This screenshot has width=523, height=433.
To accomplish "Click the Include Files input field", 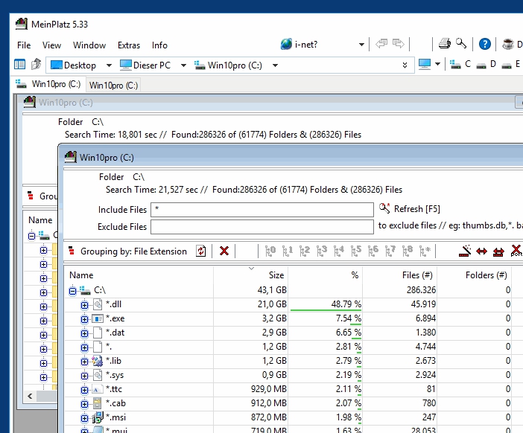I will pyautogui.click(x=261, y=210).
